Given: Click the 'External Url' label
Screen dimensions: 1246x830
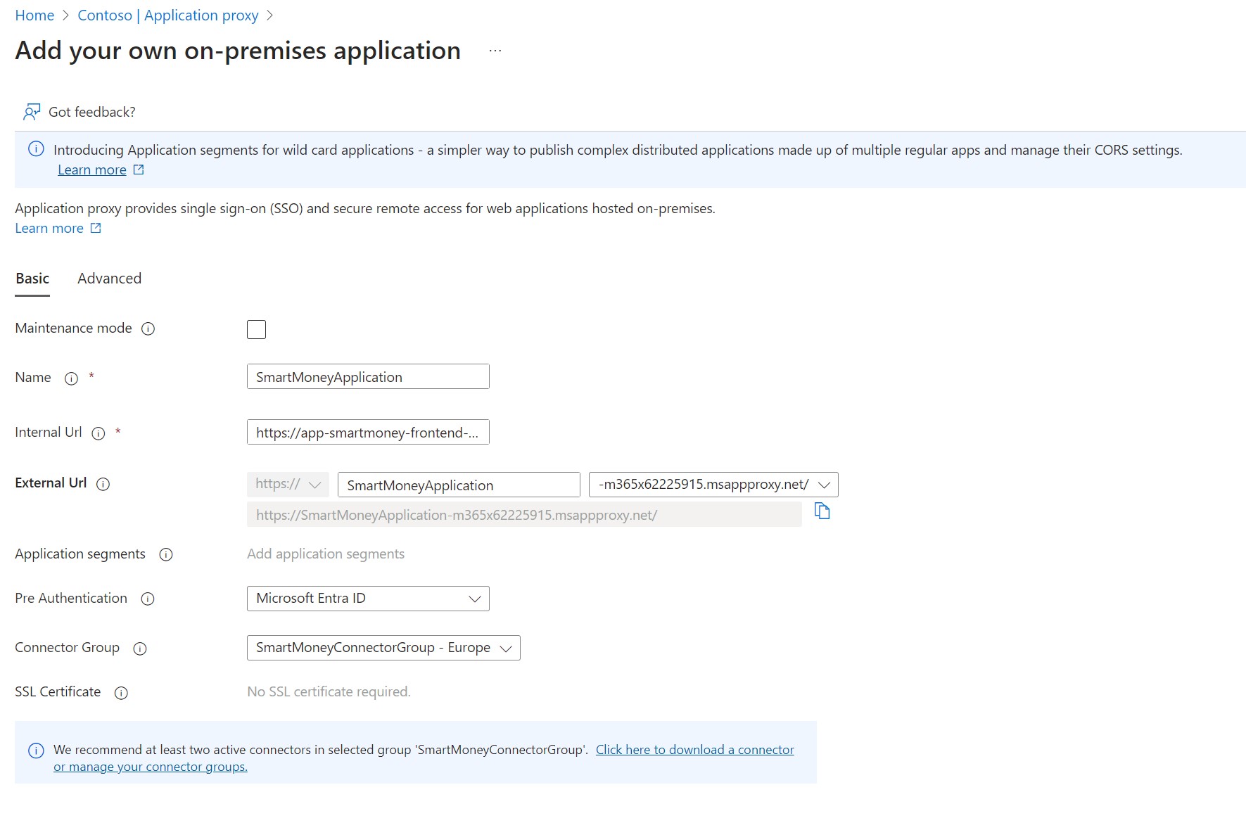Looking at the screenshot, I should pos(51,483).
